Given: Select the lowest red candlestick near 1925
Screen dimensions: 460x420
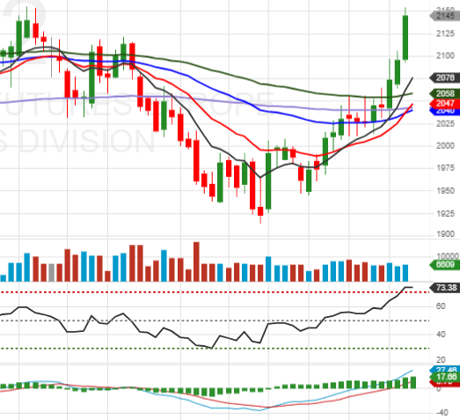Looking at the screenshot, I should click(x=260, y=211).
